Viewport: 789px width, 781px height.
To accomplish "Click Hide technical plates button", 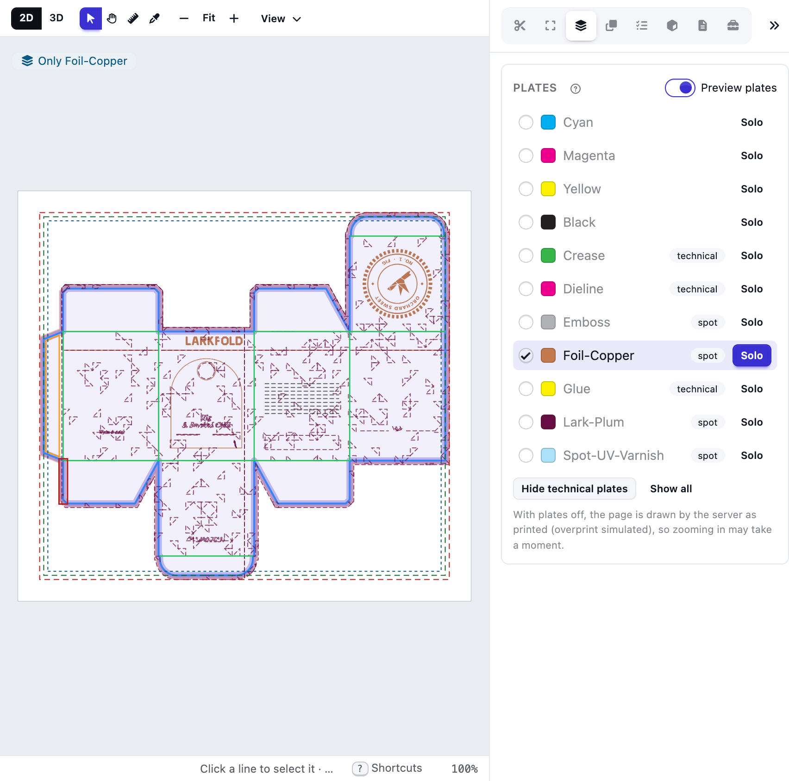I will [x=575, y=489].
